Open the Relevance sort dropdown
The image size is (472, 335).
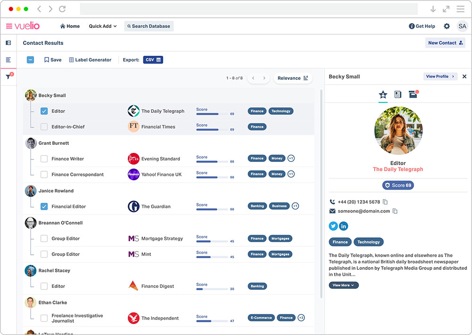(293, 78)
